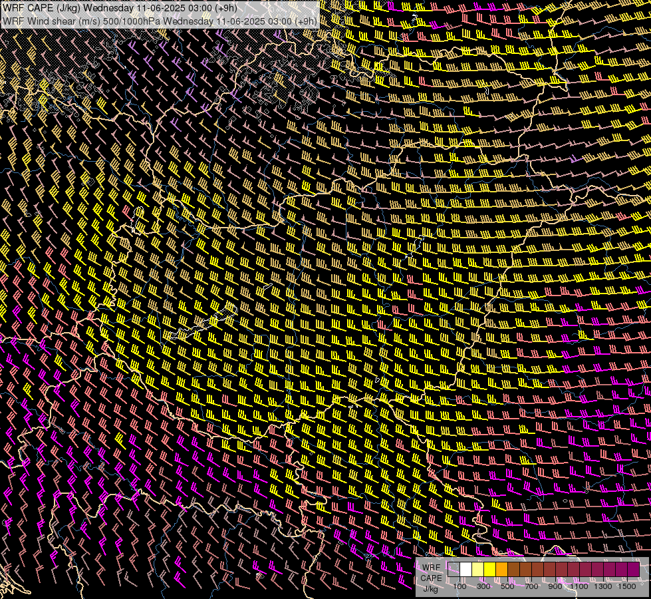Click the brown swatch right of orange
This screenshot has width=651, height=599.
pos(513,570)
